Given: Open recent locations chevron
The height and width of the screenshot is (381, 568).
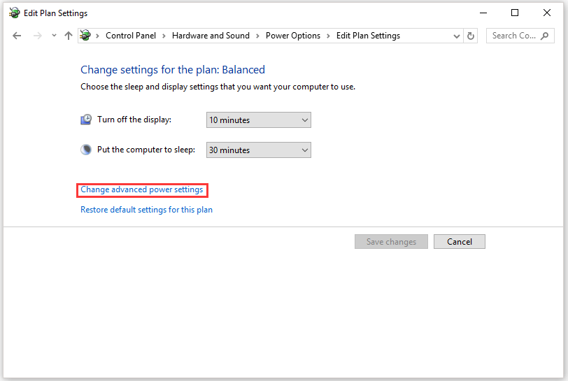Looking at the screenshot, I should (x=53, y=36).
